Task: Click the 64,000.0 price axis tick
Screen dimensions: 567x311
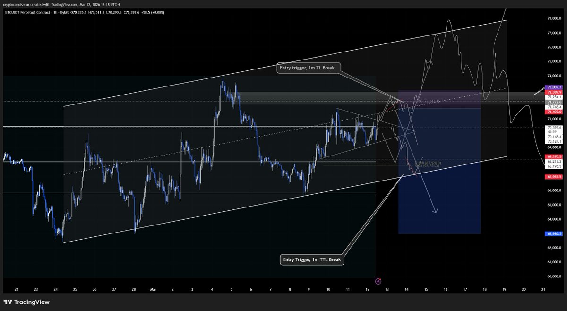Action: click(554, 219)
